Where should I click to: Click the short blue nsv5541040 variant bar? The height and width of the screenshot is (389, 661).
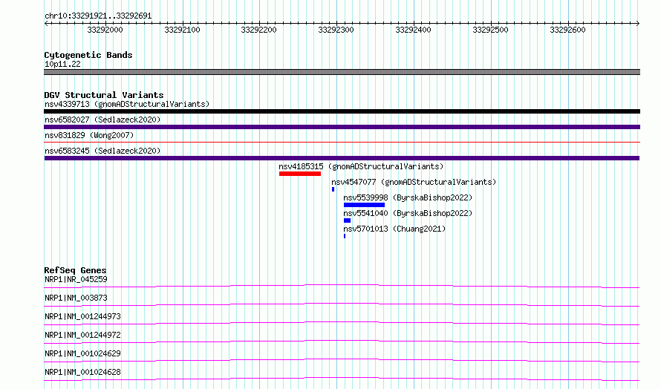(x=348, y=220)
